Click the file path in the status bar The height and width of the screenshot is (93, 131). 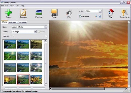pyautogui.click(x=19, y=91)
